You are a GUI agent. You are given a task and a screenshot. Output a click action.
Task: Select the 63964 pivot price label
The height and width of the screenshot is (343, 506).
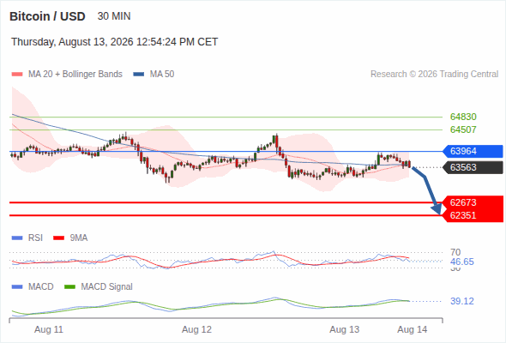pos(473,151)
